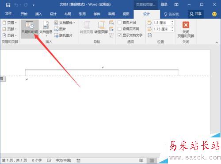Open ribbon display options icon
The image size is (221, 164).
point(176,5)
